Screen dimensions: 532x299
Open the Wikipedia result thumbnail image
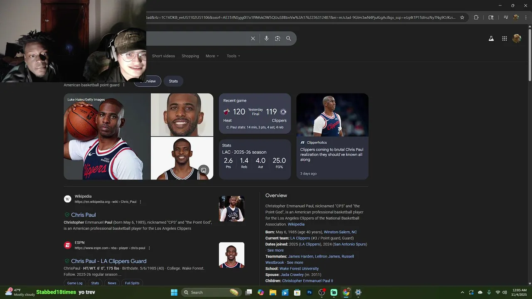coord(232,208)
